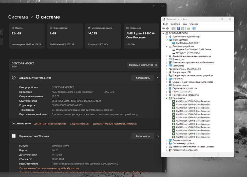Select the Kingston DataTraveler 3.0 USB Device entry
Screen dimensions: 247x177
194,50
